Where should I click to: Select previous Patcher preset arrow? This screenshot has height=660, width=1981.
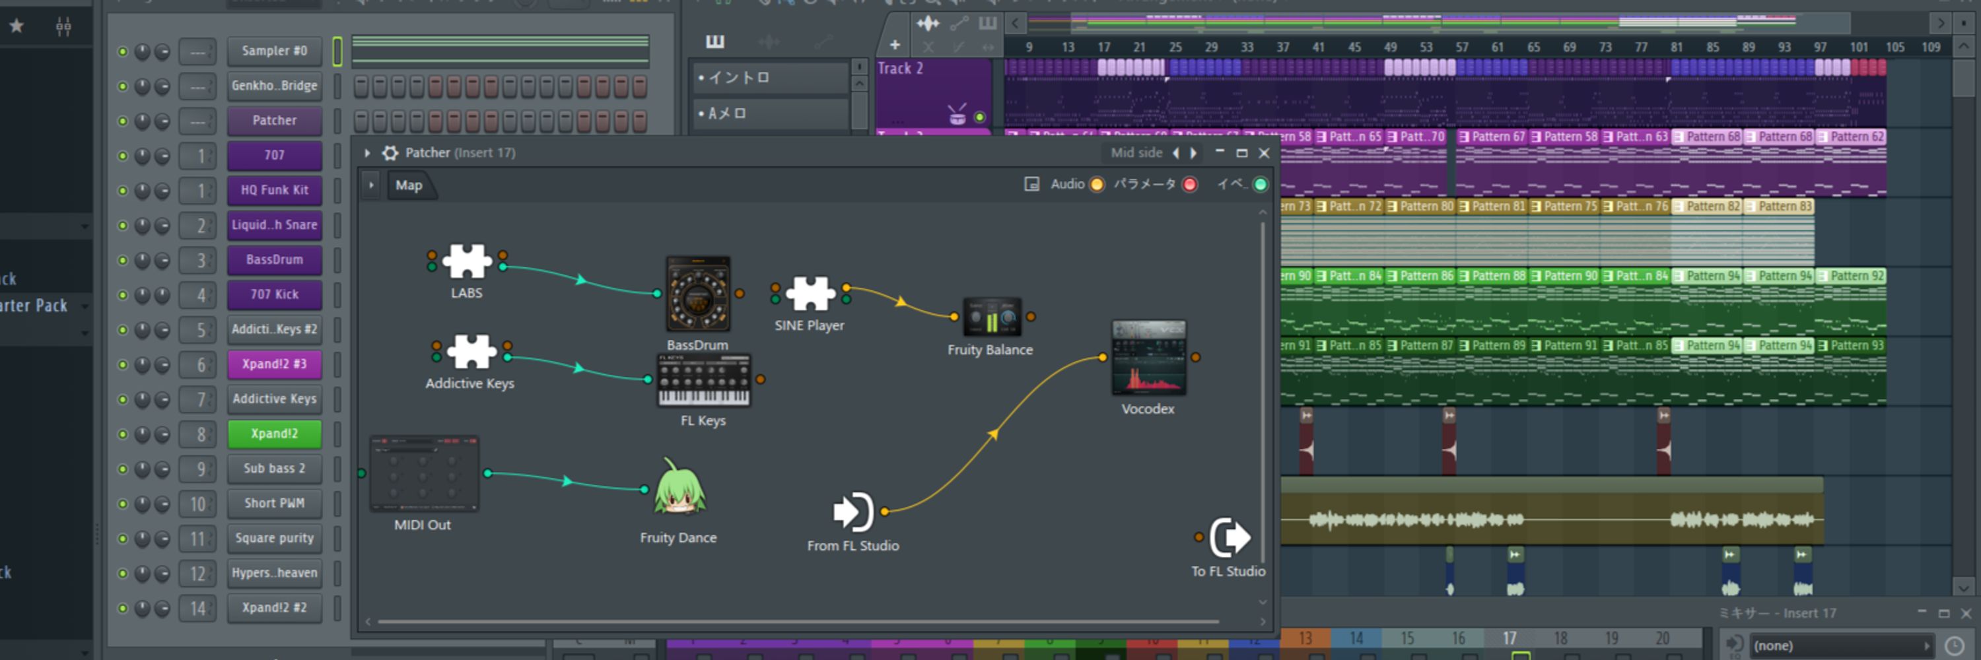[1175, 153]
